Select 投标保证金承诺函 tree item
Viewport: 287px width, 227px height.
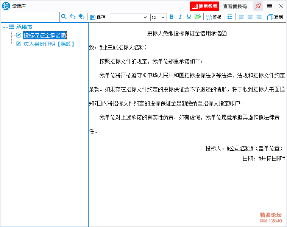pyautogui.click(x=44, y=35)
